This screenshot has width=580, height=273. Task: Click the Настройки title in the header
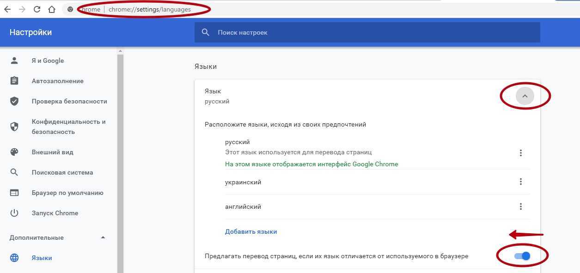tap(31, 32)
